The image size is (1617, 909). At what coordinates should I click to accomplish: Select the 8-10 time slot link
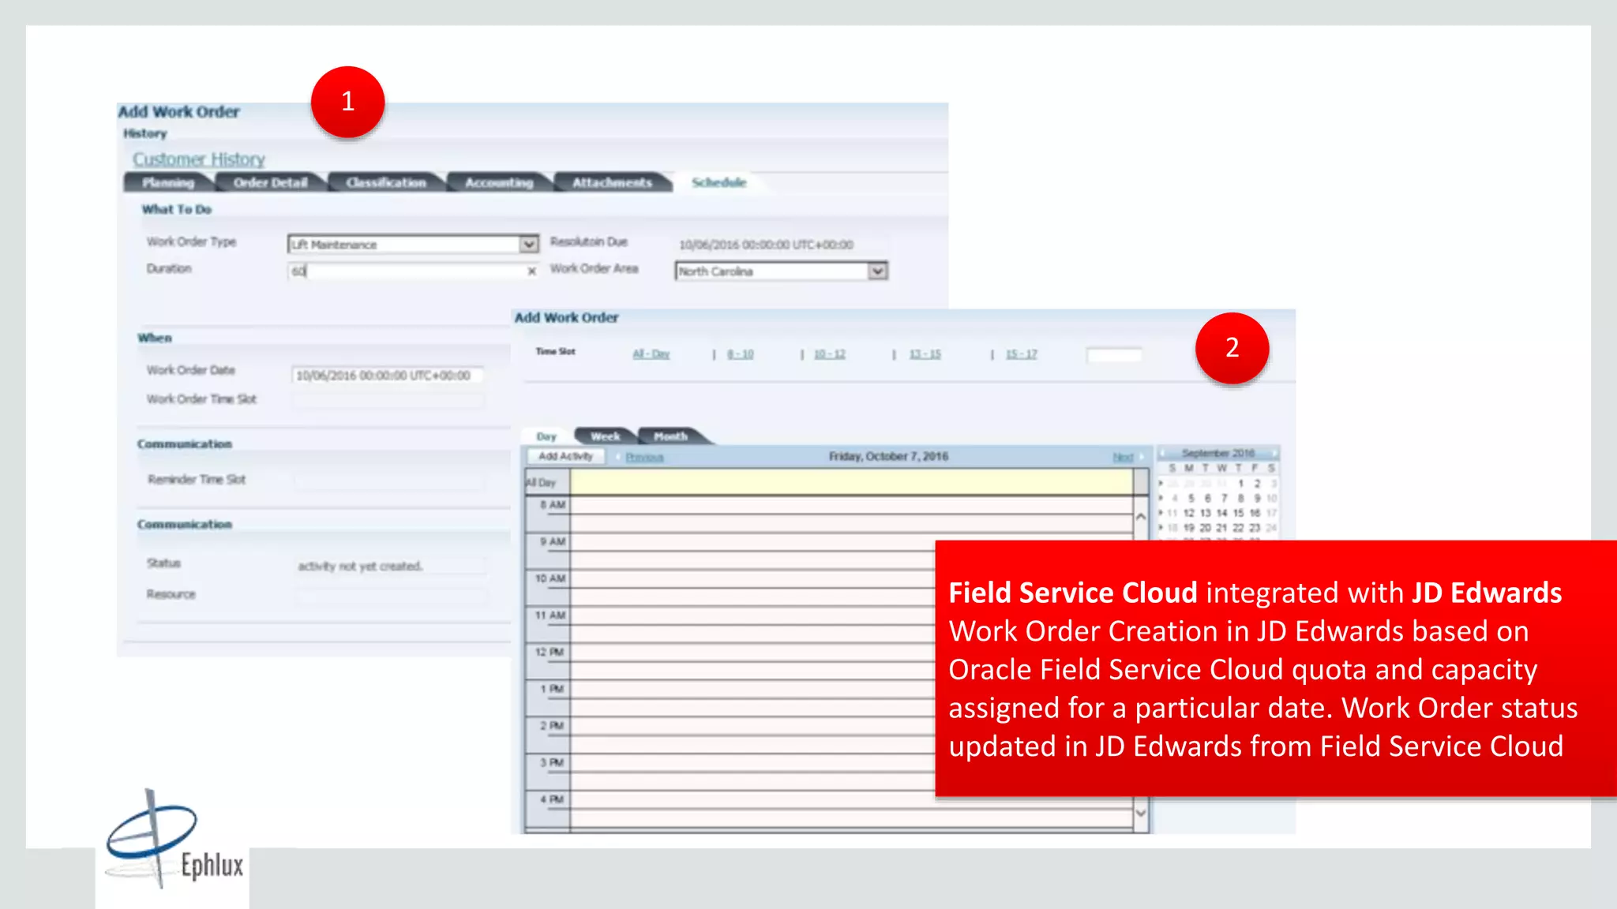741,354
